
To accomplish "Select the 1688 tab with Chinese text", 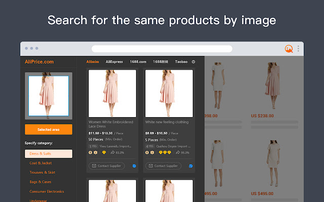I will 160,62.
